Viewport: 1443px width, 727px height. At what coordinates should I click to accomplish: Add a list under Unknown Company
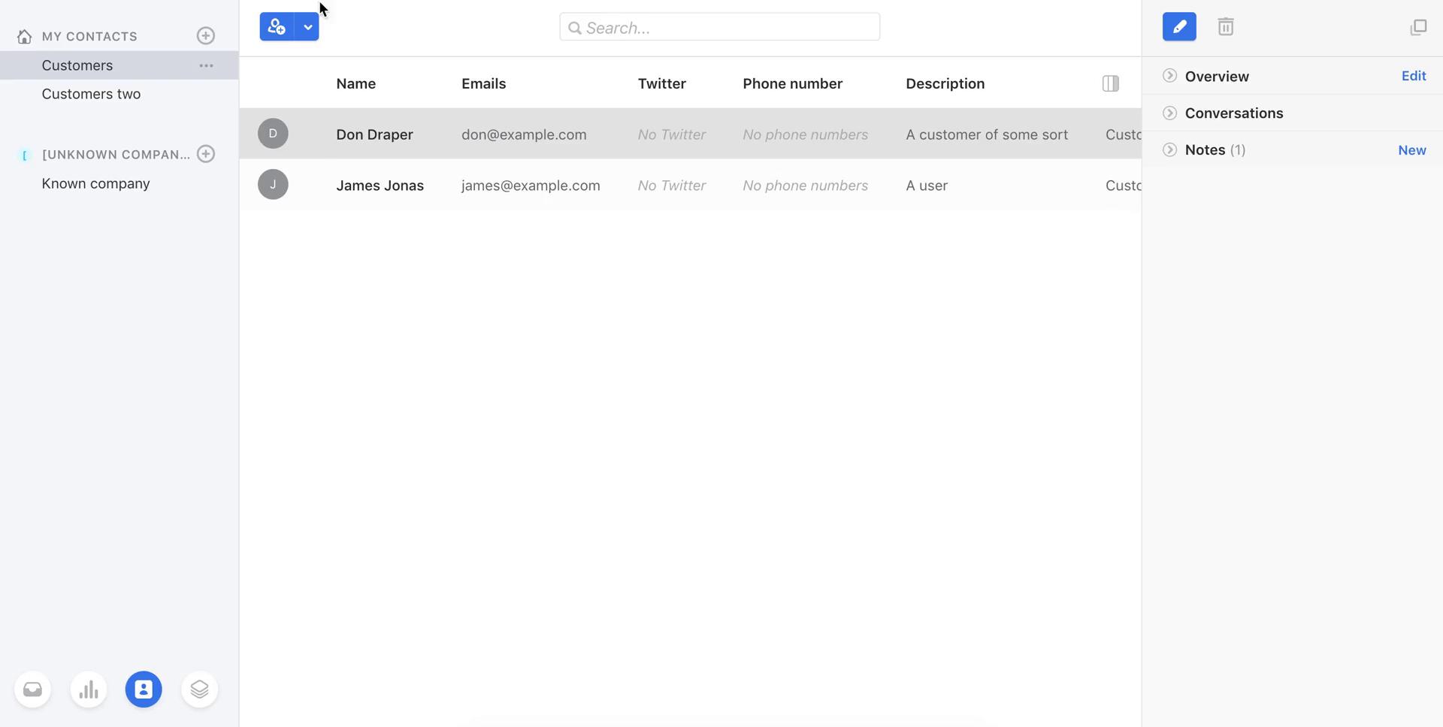(x=206, y=154)
